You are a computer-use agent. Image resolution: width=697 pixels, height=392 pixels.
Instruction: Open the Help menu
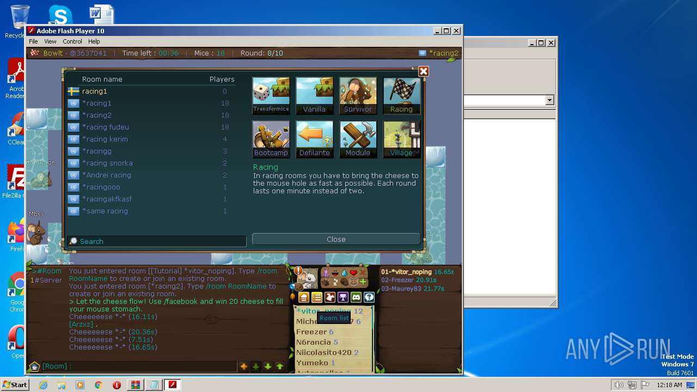94,41
